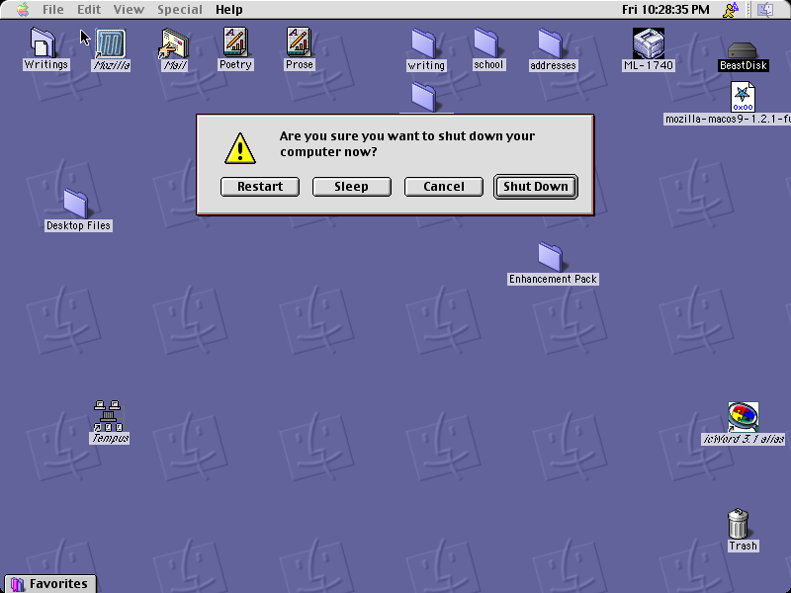Click the Poetry document icon
Image resolution: width=791 pixels, height=593 pixels.
[x=235, y=42]
